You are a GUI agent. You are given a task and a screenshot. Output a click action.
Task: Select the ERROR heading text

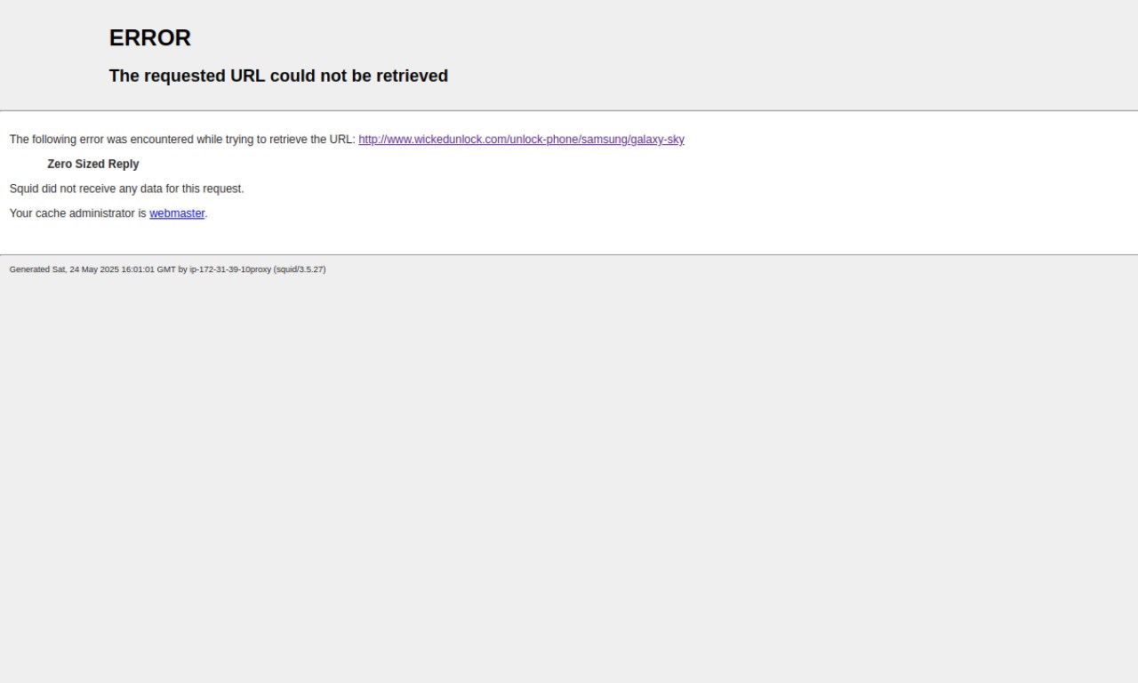(x=150, y=38)
